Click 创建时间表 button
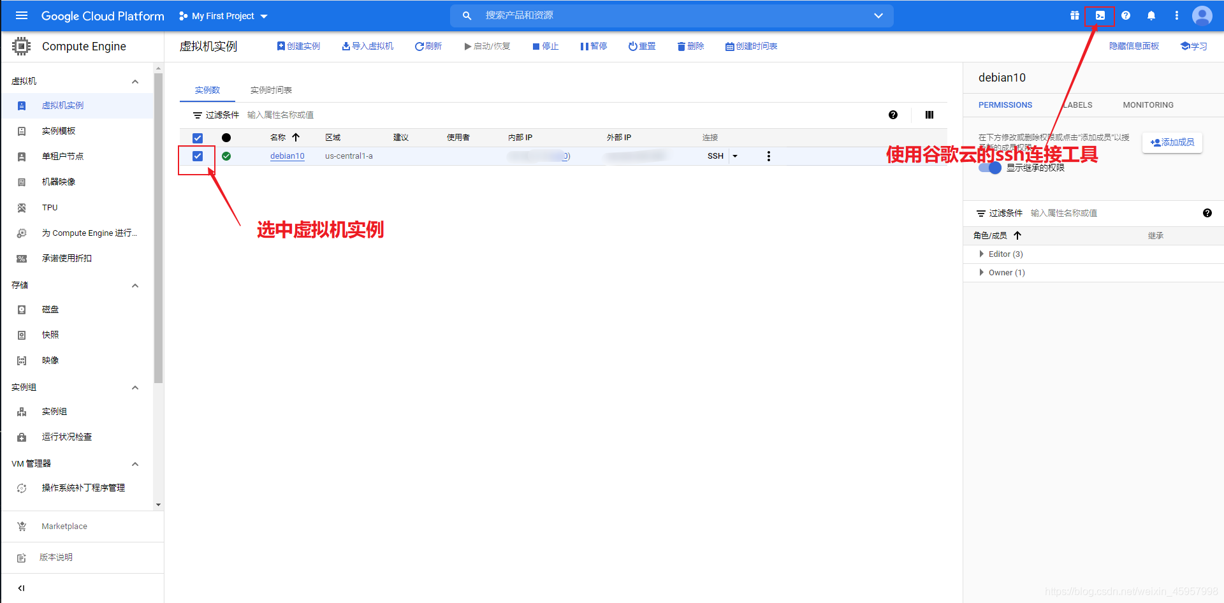Image resolution: width=1224 pixels, height=603 pixels. (751, 46)
